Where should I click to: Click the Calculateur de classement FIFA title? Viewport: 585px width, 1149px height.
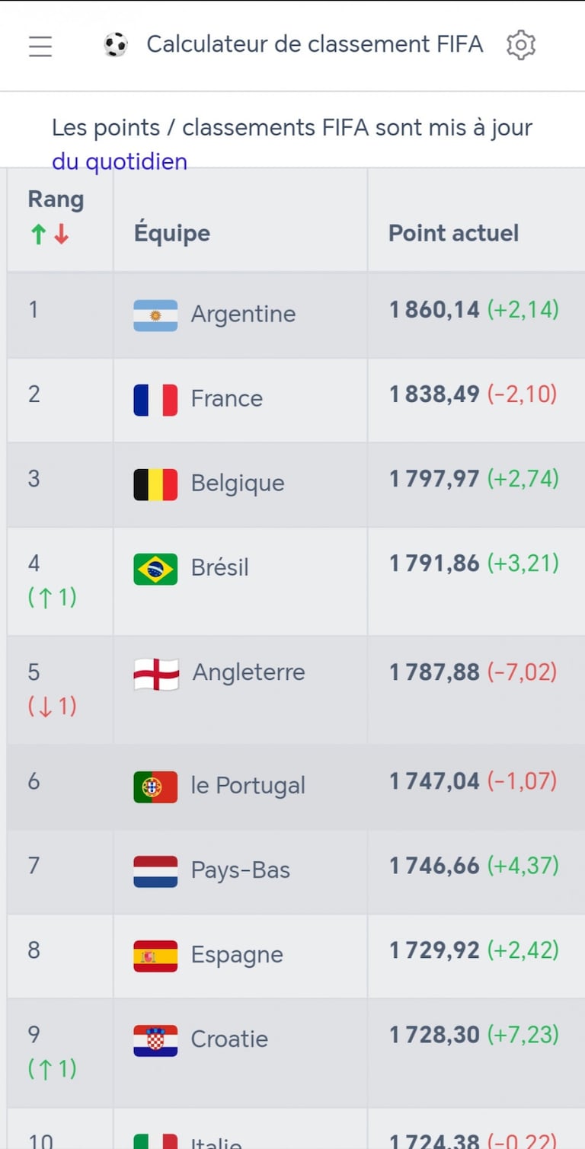coord(315,45)
